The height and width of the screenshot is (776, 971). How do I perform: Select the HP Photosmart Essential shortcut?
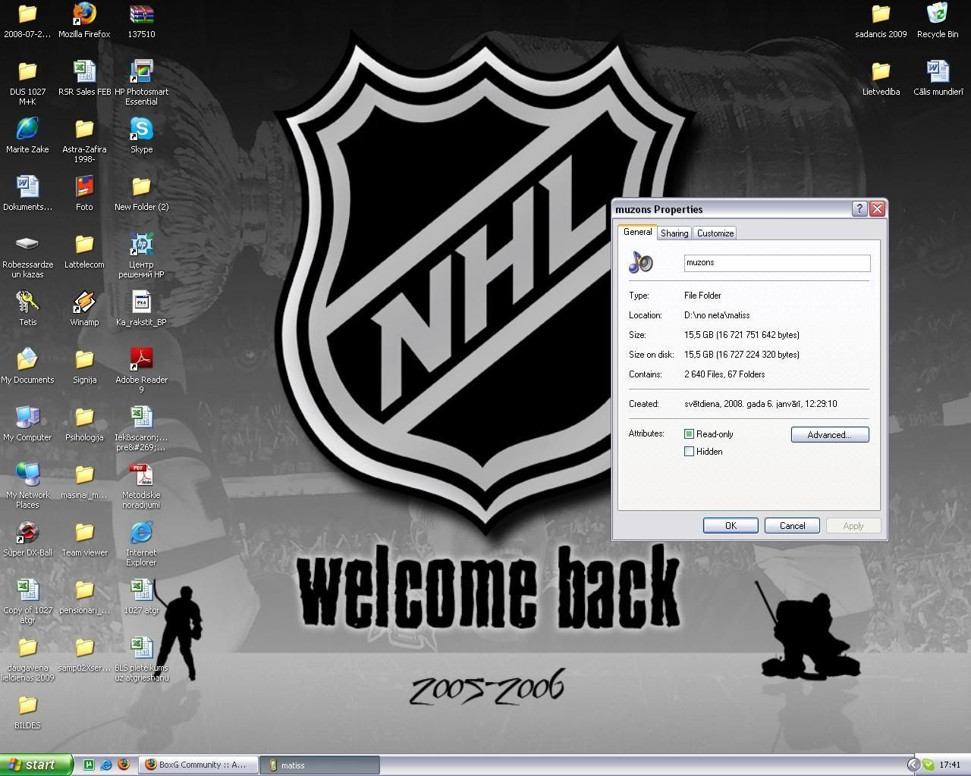pyautogui.click(x=141, y=83)
